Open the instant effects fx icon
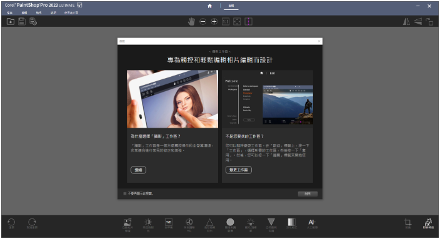440x239 pixels. tap(428, 223)
